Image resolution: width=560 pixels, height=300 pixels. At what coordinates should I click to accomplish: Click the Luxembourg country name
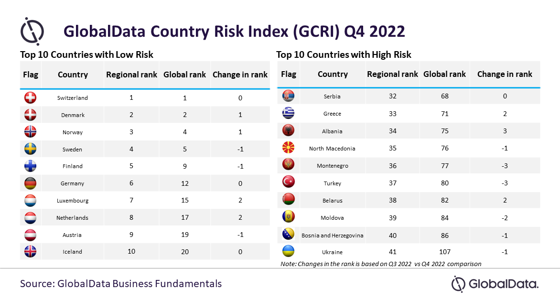73,201
